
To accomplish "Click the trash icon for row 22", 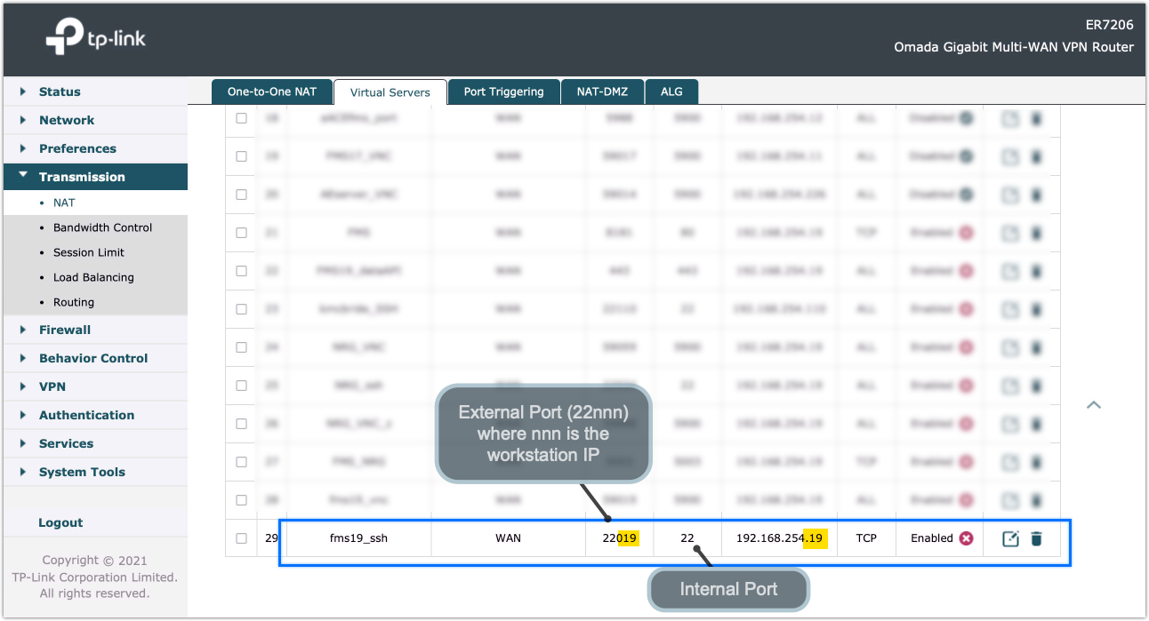I will click(1036, 271).
